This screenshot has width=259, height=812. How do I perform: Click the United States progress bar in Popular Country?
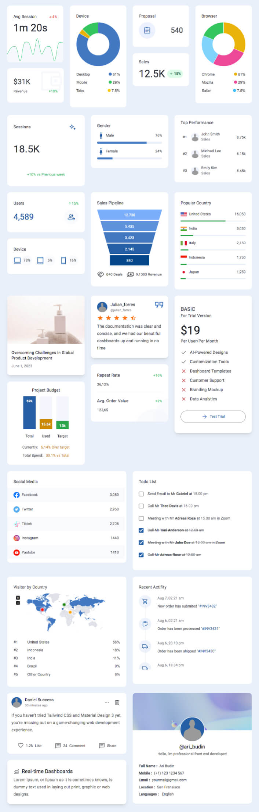click(213, 221)
